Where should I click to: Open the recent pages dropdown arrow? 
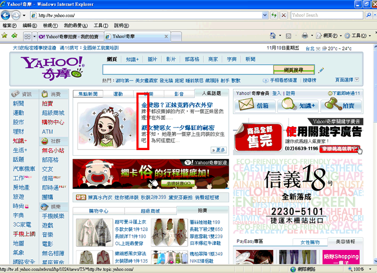click(x=24, y=15)
